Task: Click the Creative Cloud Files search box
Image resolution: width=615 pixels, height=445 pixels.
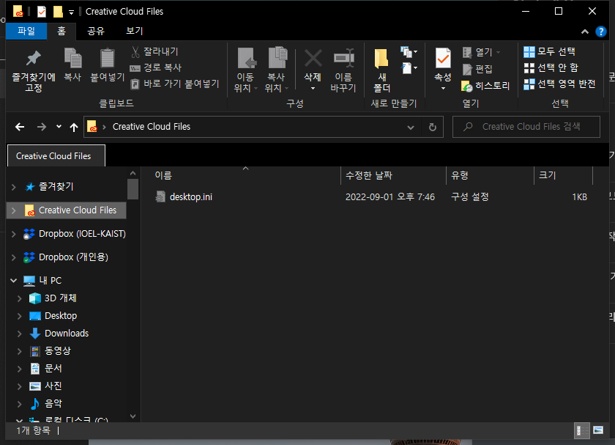Action: (526, 127)
